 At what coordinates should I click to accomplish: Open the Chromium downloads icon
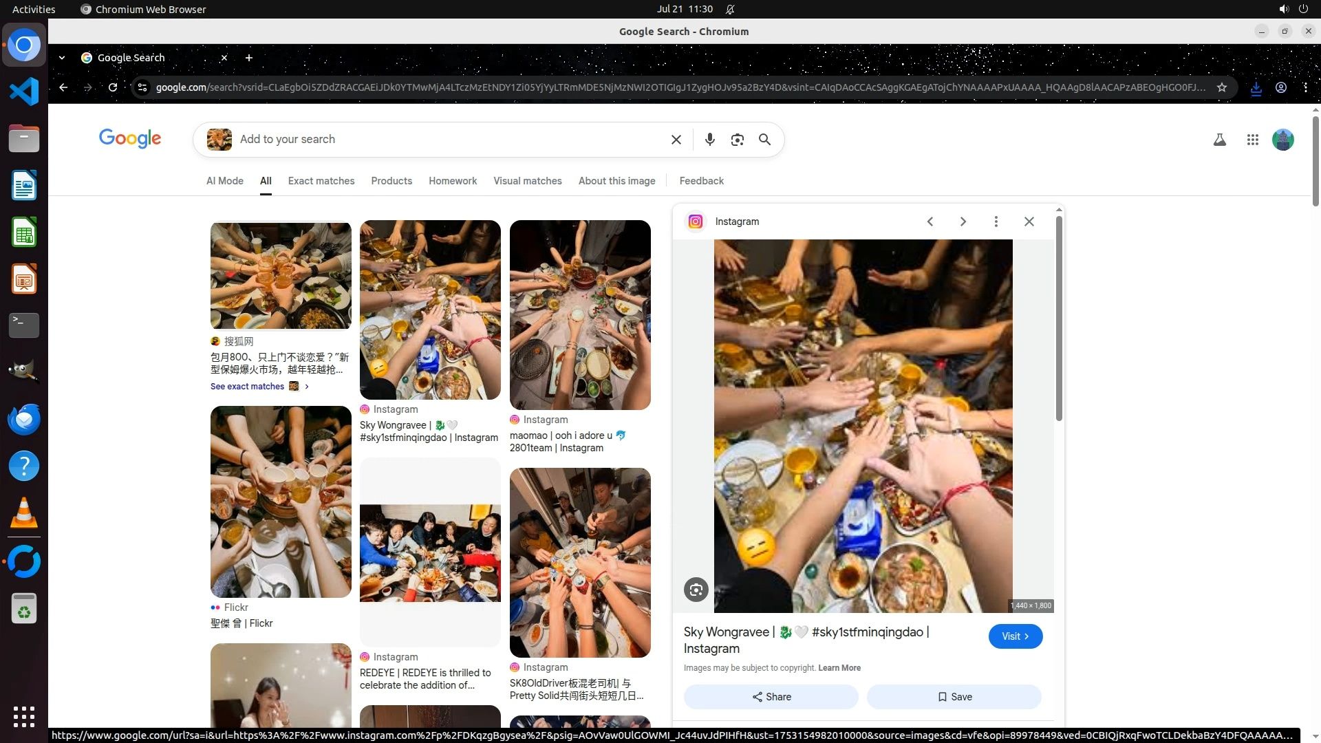coord(1256,88)
